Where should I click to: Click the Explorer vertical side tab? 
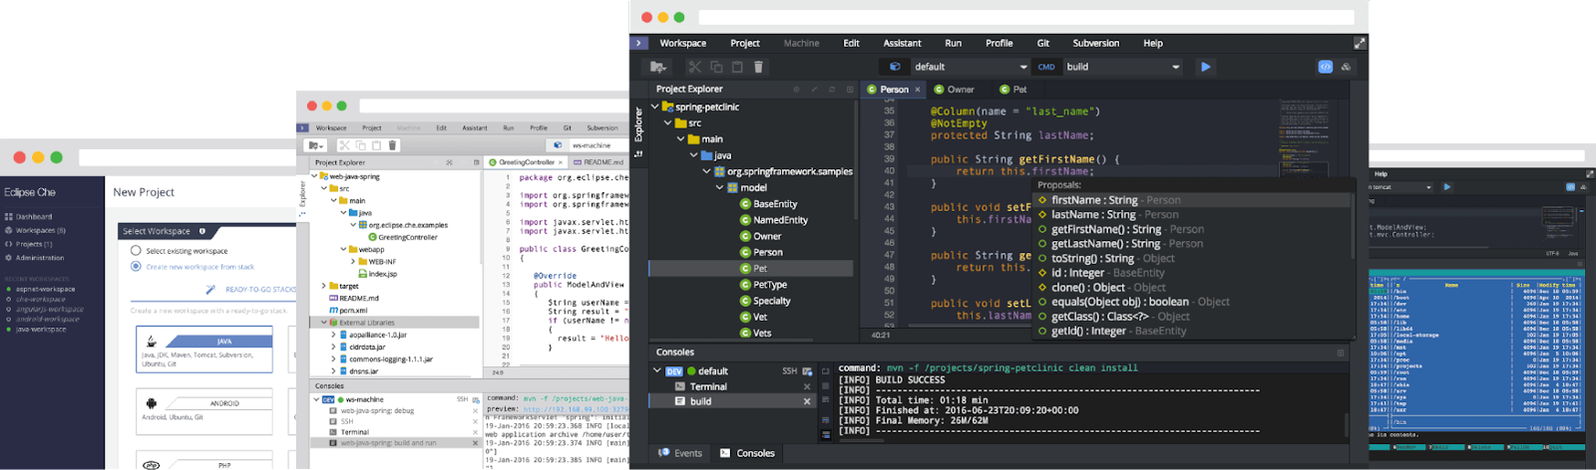coord(638,126)
